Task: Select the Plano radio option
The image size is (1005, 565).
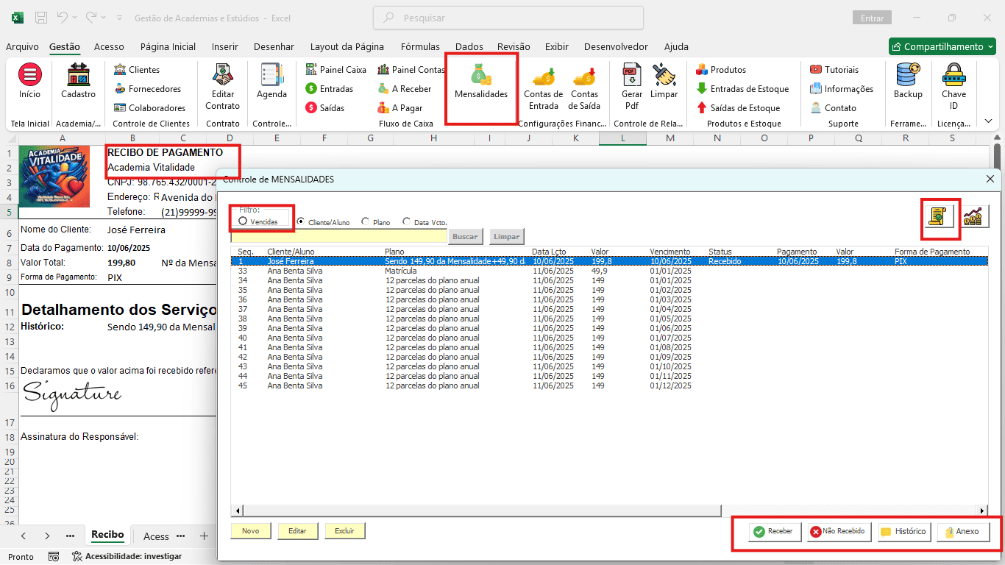Action: (x=366, y=221)
